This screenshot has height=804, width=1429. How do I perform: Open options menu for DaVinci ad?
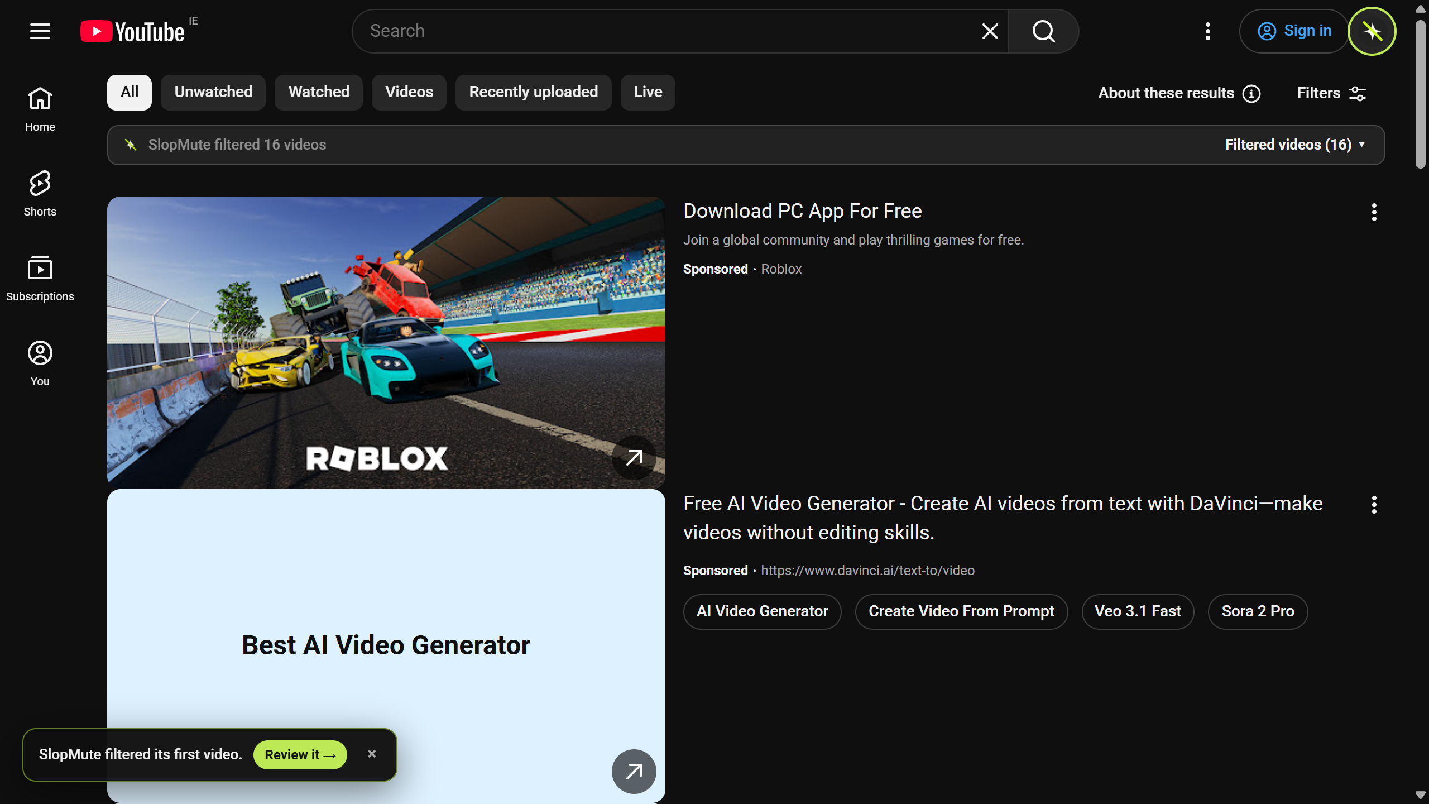point(1374,505)
